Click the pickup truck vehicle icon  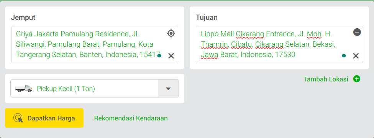point(24,88)
